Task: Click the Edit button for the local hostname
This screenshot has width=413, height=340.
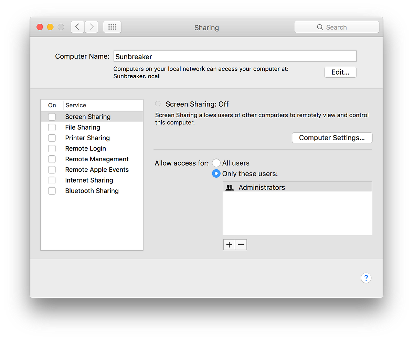Action: (340, 72)
